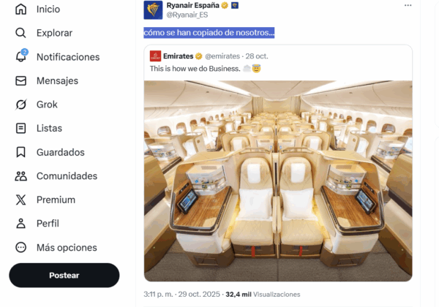Open the Mensajes envelope icon
This screenshot has width=439, height=307.
point(20,80)
